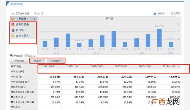Click the 自定义 gear icon
190x110 pixels.
26,55
